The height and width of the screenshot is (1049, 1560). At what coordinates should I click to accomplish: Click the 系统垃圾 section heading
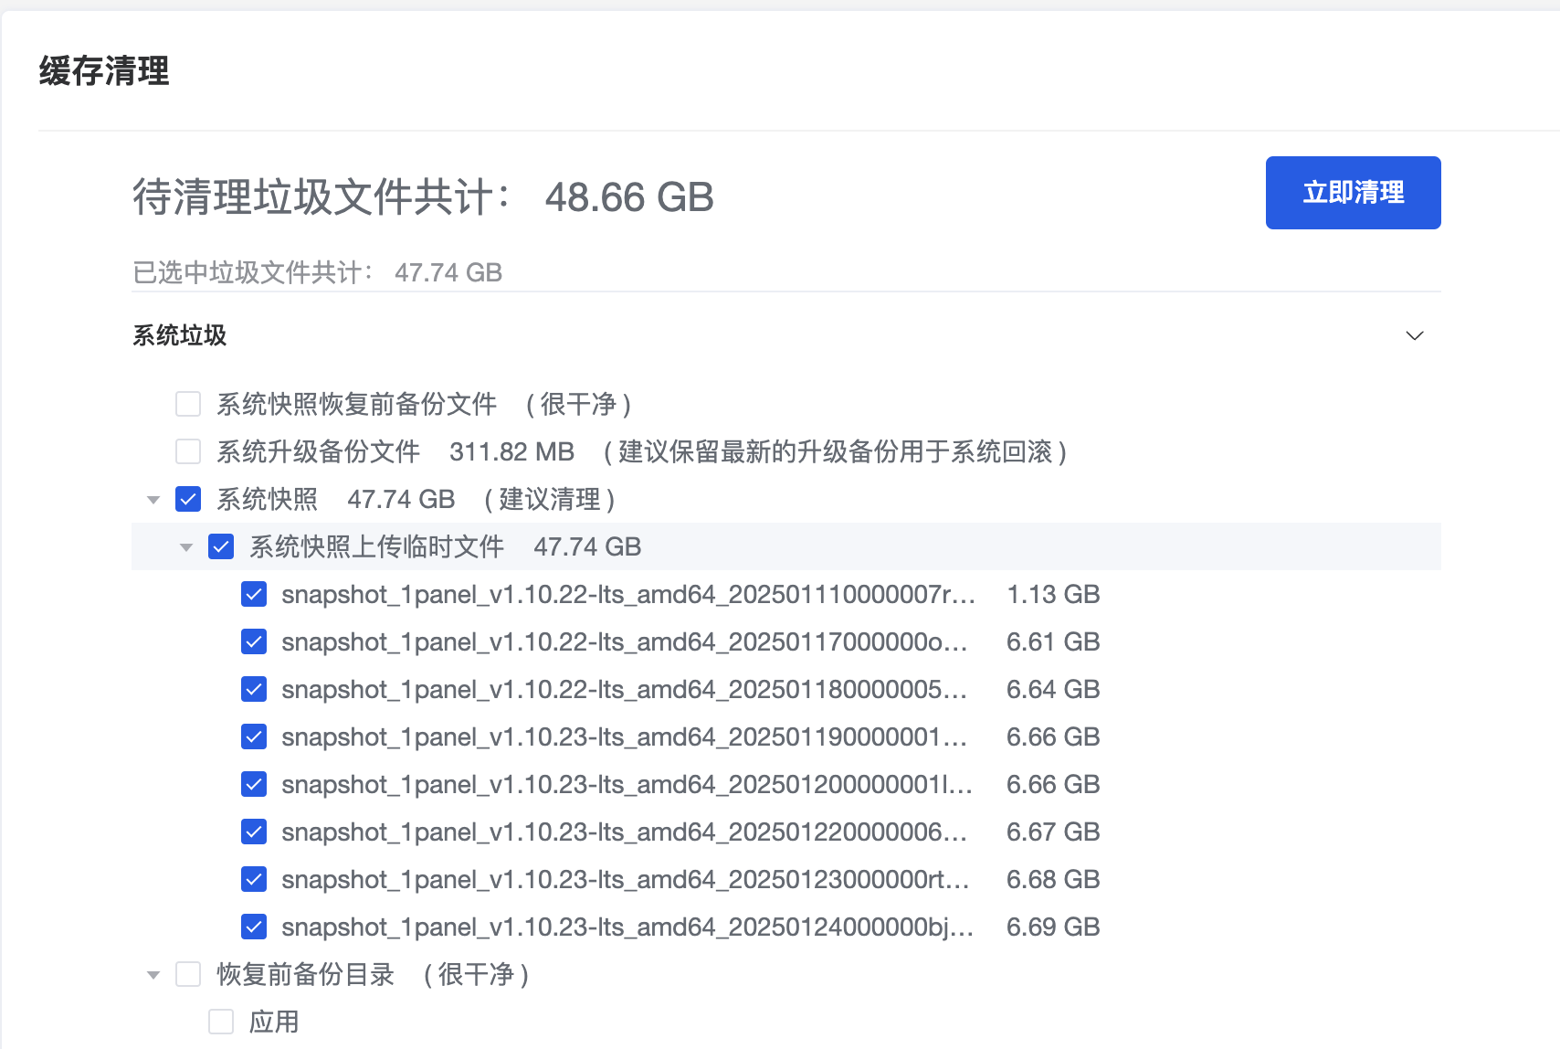pos(180,335)
